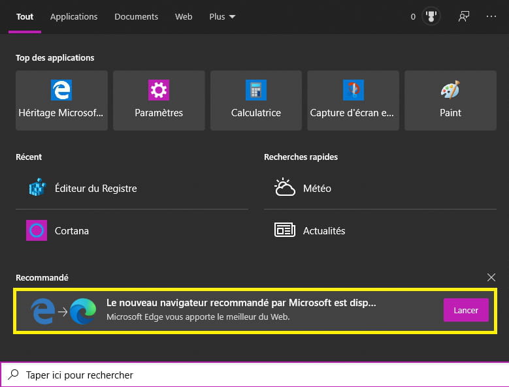The width and height of the screenshot is (509, 387).
Task: Click the magnifier icon in search box
Action: [13, 375]
